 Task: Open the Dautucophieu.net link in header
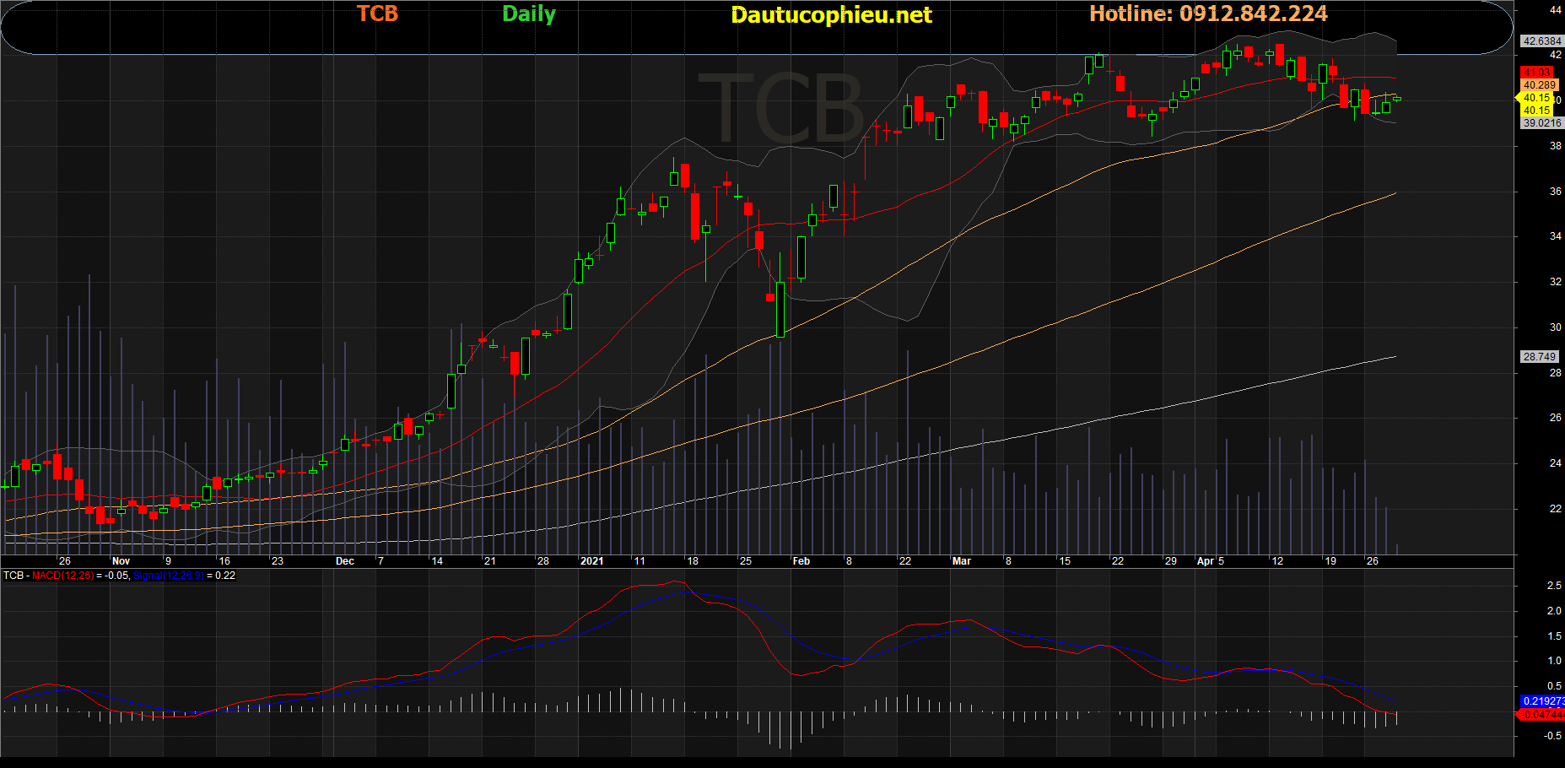coord(831,15)
